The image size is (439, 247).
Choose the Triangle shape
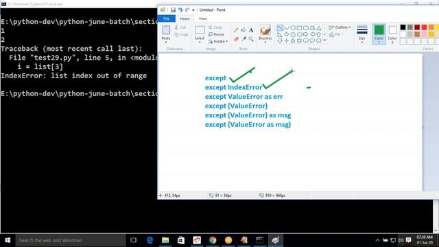[x=318, y=28]
